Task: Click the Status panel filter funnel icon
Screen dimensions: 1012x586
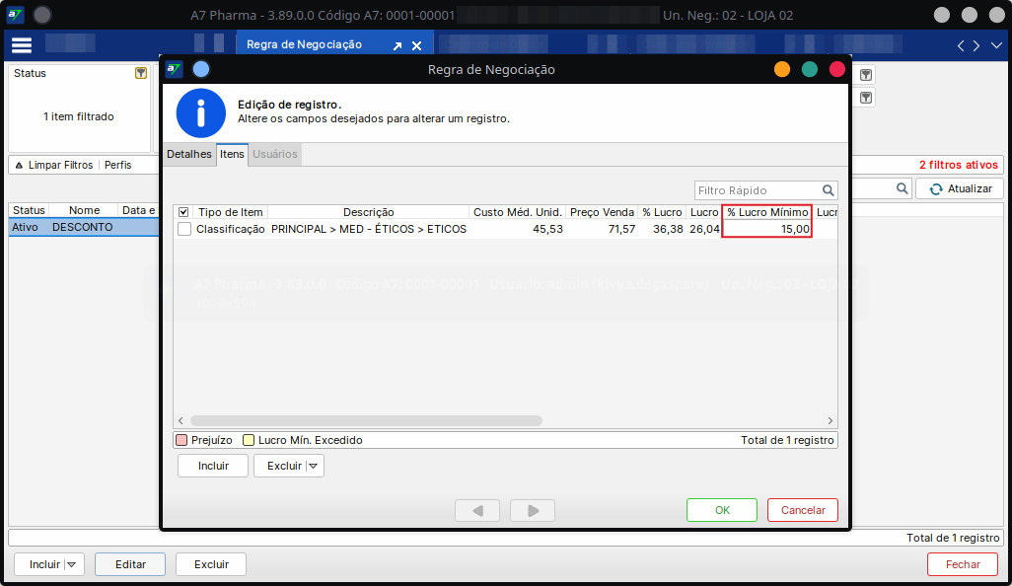Action: click(141, 73)
